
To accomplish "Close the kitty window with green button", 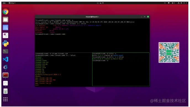I will (148, 17).
